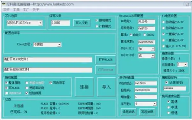The height and width of the screenshot is (120, 192).
Task: Expand the 字节数 dropdown showing 4
Action: 155,104
